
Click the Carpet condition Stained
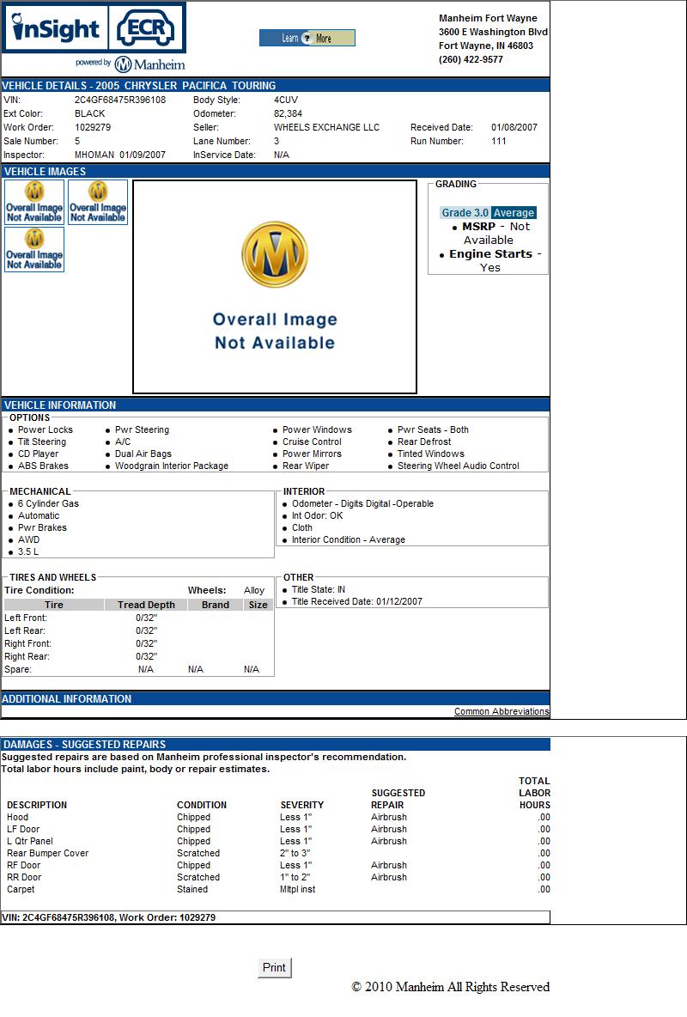(192, 889)
